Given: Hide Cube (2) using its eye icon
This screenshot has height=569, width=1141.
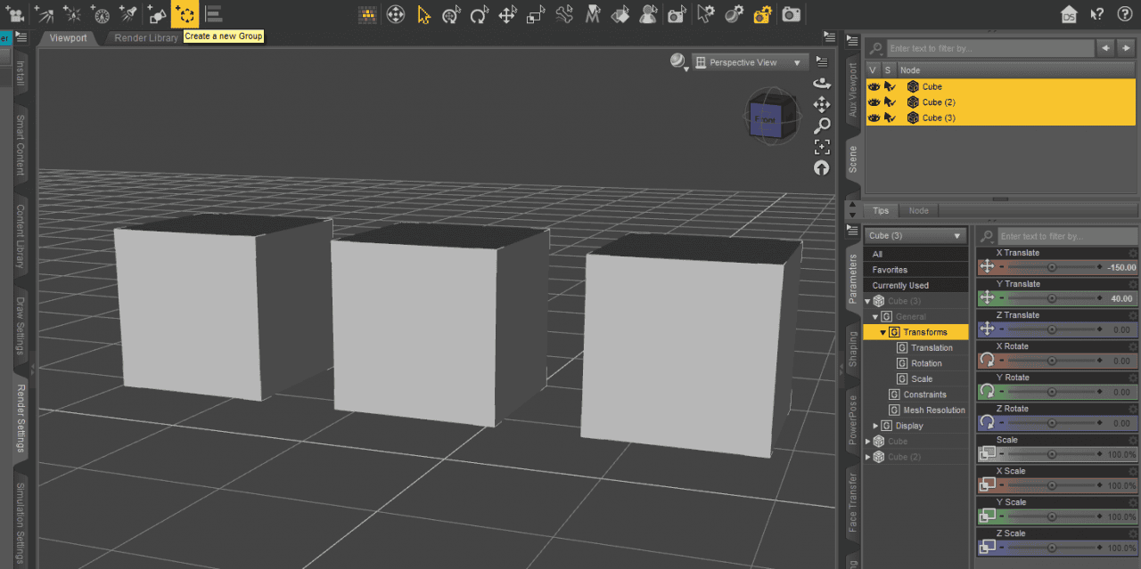Looking at the screenshot, I should click(874, 102).
